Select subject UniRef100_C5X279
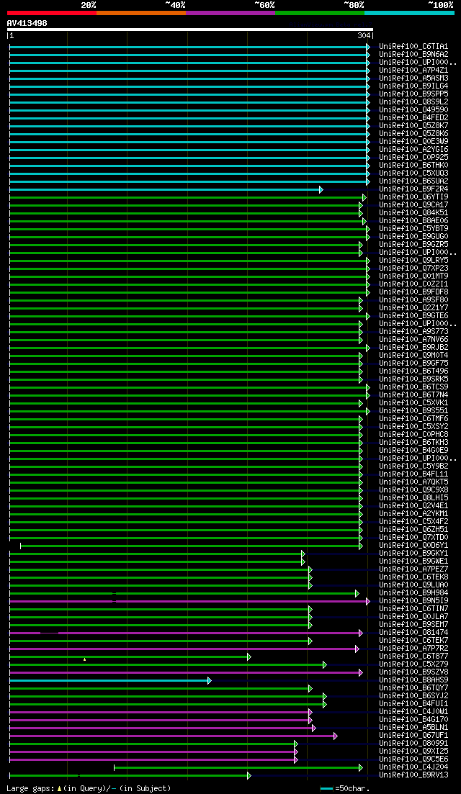This screenshot has height=794, width=461. point(413,664)
